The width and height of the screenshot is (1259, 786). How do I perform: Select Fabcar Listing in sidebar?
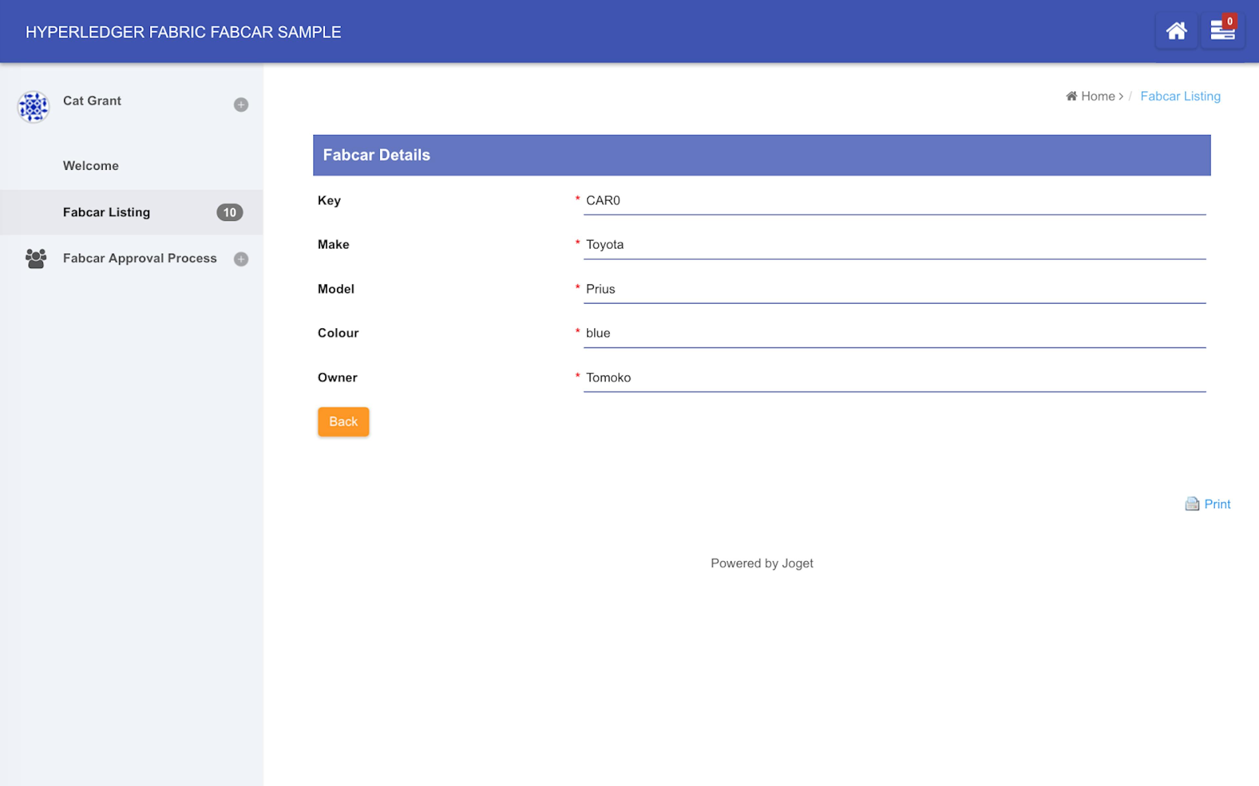pos(107,212)
